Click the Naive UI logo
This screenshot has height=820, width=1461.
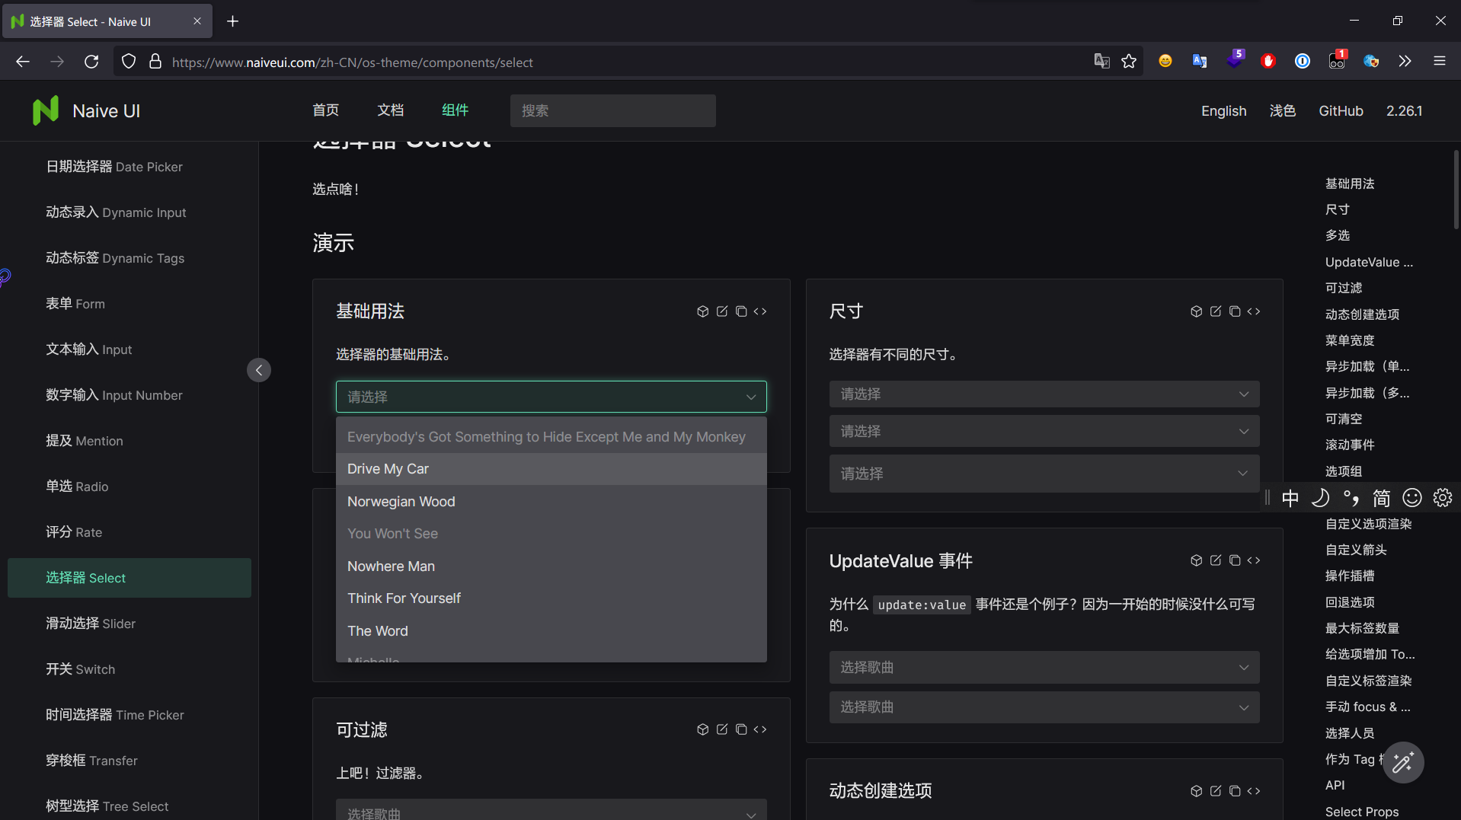pos(46,110)
